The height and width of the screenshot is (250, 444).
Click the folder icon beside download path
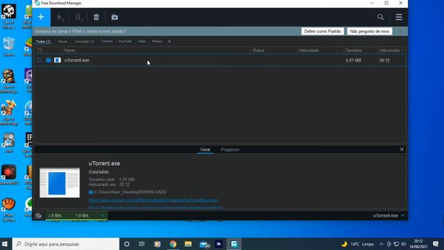pos(91,192)
